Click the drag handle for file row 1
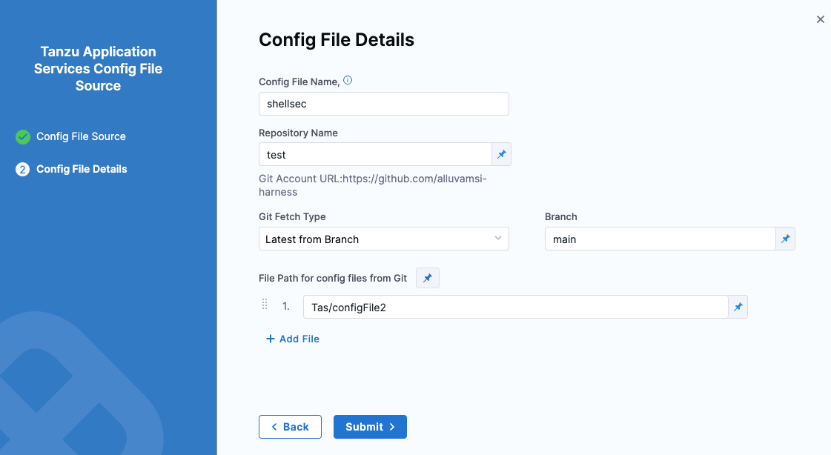The height and width of the screenshot is (455, 831). point(265,305)
